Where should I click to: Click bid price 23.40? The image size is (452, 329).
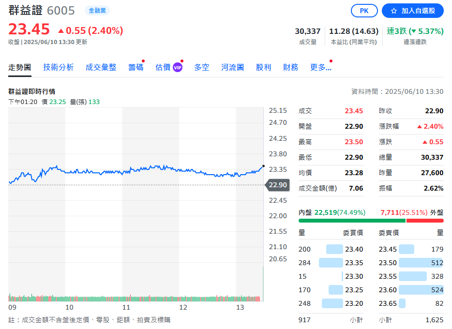[x=354, y=249]
